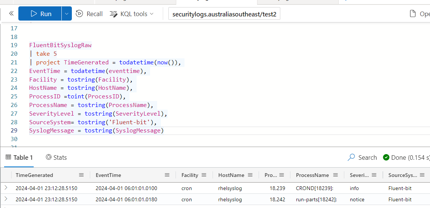Screen dimensions: 430x208
Task: Open the Run button dropdown arrow
Action: click(x=67, y=14)
